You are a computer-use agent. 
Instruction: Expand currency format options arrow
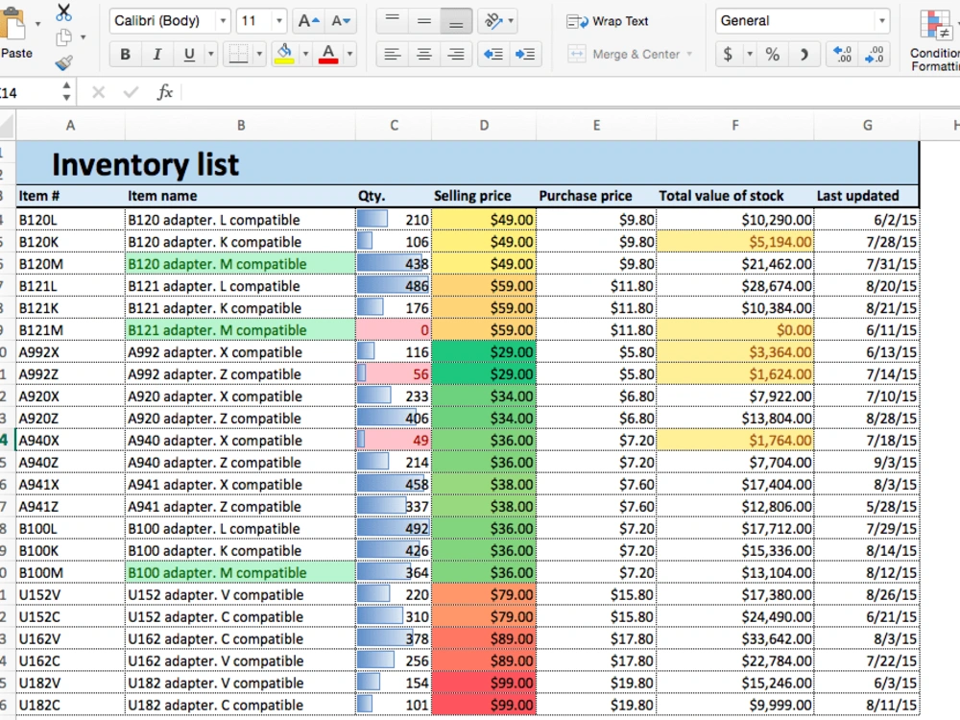pos(750,55)
